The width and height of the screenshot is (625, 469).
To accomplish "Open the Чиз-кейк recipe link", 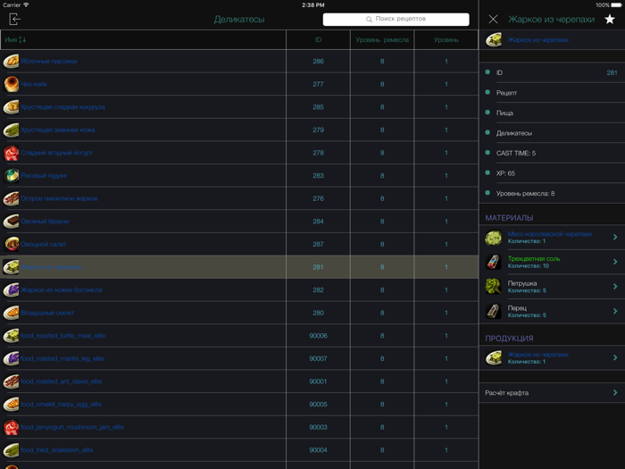I will click(x=34, y=84).
